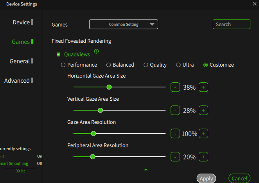Increase Peripheral Area Resolution with plus

203,157
